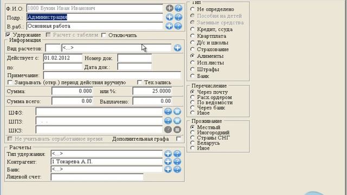The image size is (347, 195).
Task: Click the Тип удержания field
Action: click(x=106, y=154)
